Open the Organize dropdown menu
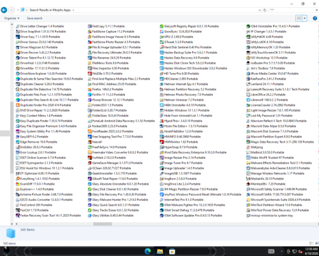 click(11, 18)
